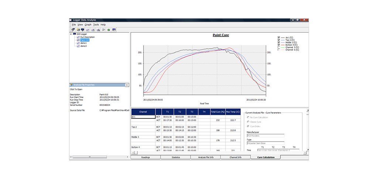This screenshot has height=177, width=378.
Task: Click the Click To Open text
Action: point(76,89)
